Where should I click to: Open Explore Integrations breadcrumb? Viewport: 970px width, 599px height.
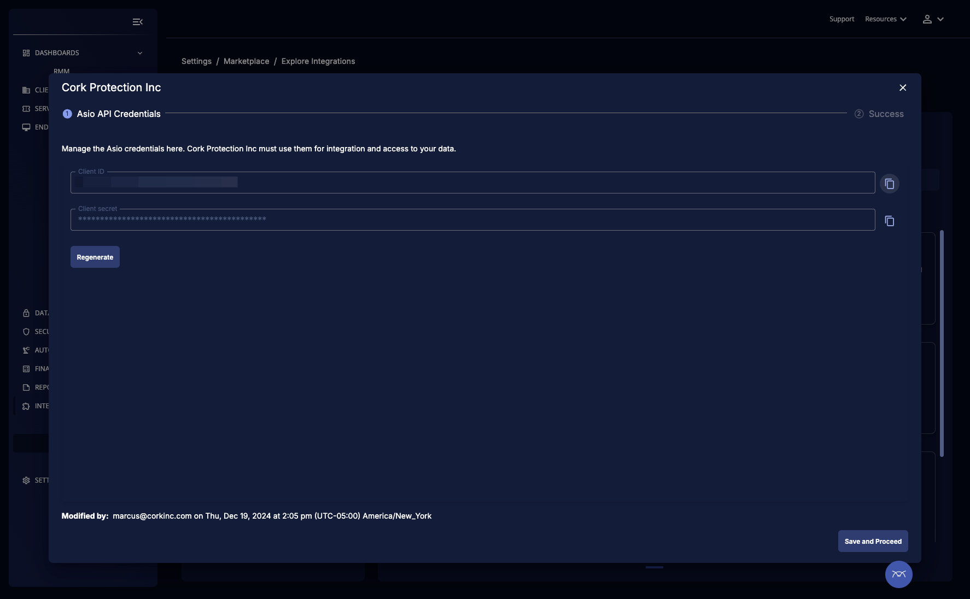(x=318, y=61)
